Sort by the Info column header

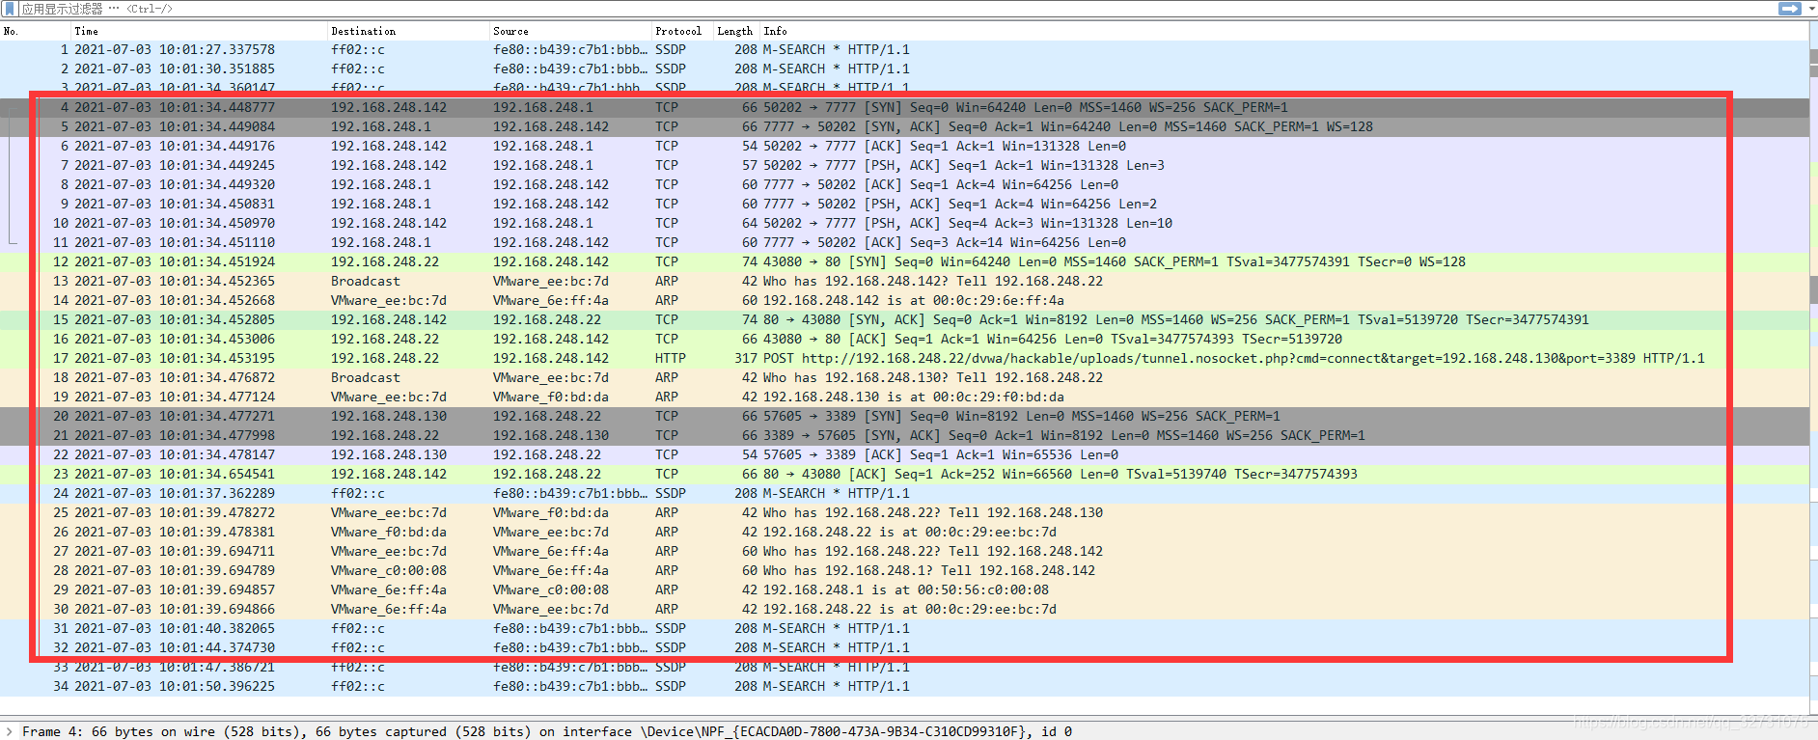(1283, 31)
